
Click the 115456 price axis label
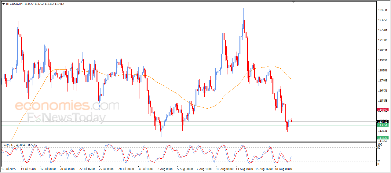(383, 101)
